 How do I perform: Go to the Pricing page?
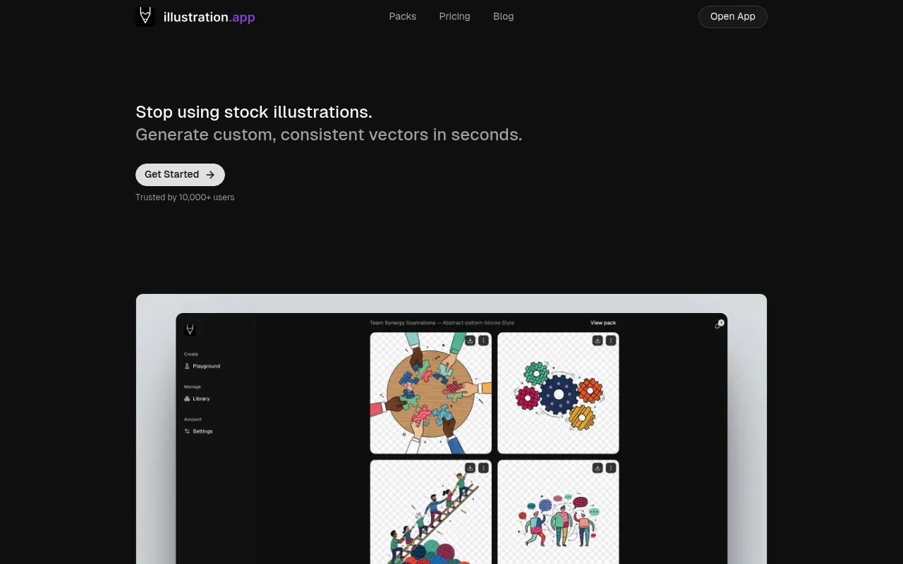tap(454, 16)
